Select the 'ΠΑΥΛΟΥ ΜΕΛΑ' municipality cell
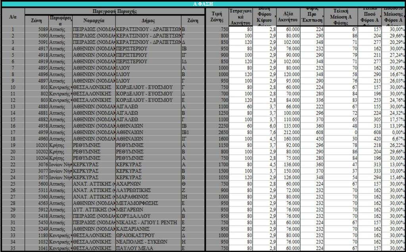Screen dimensions: 406x252 [x=148, y=248]
